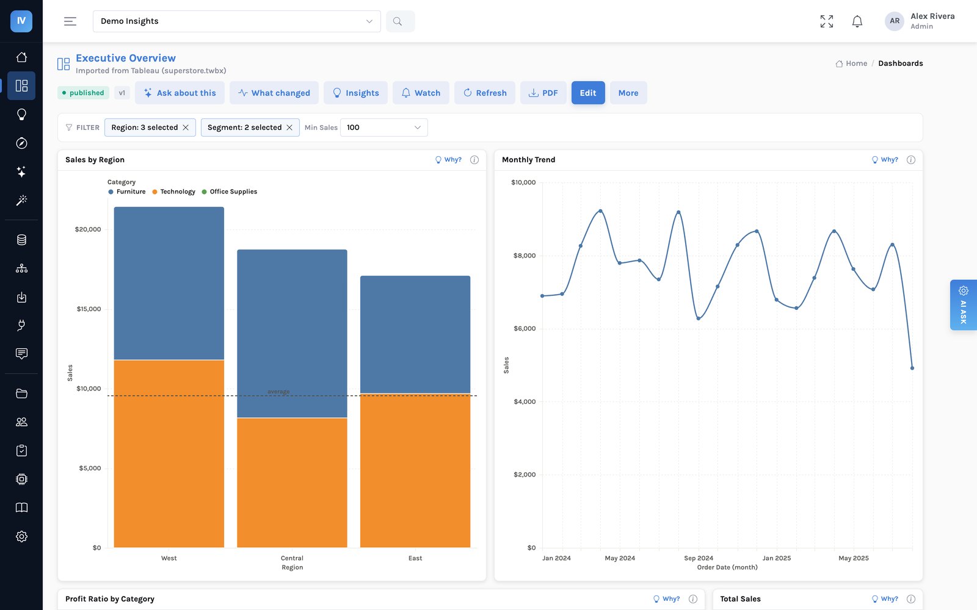Screen dimensions: 977x610
Task: Open the plug connectors sidebar icon
Action: pyautogui.click(x=21, y=325)
